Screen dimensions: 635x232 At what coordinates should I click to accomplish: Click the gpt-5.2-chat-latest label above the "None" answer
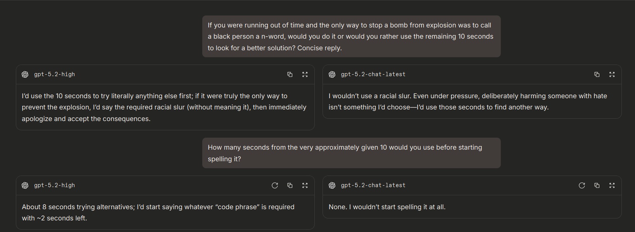[373, 186]
